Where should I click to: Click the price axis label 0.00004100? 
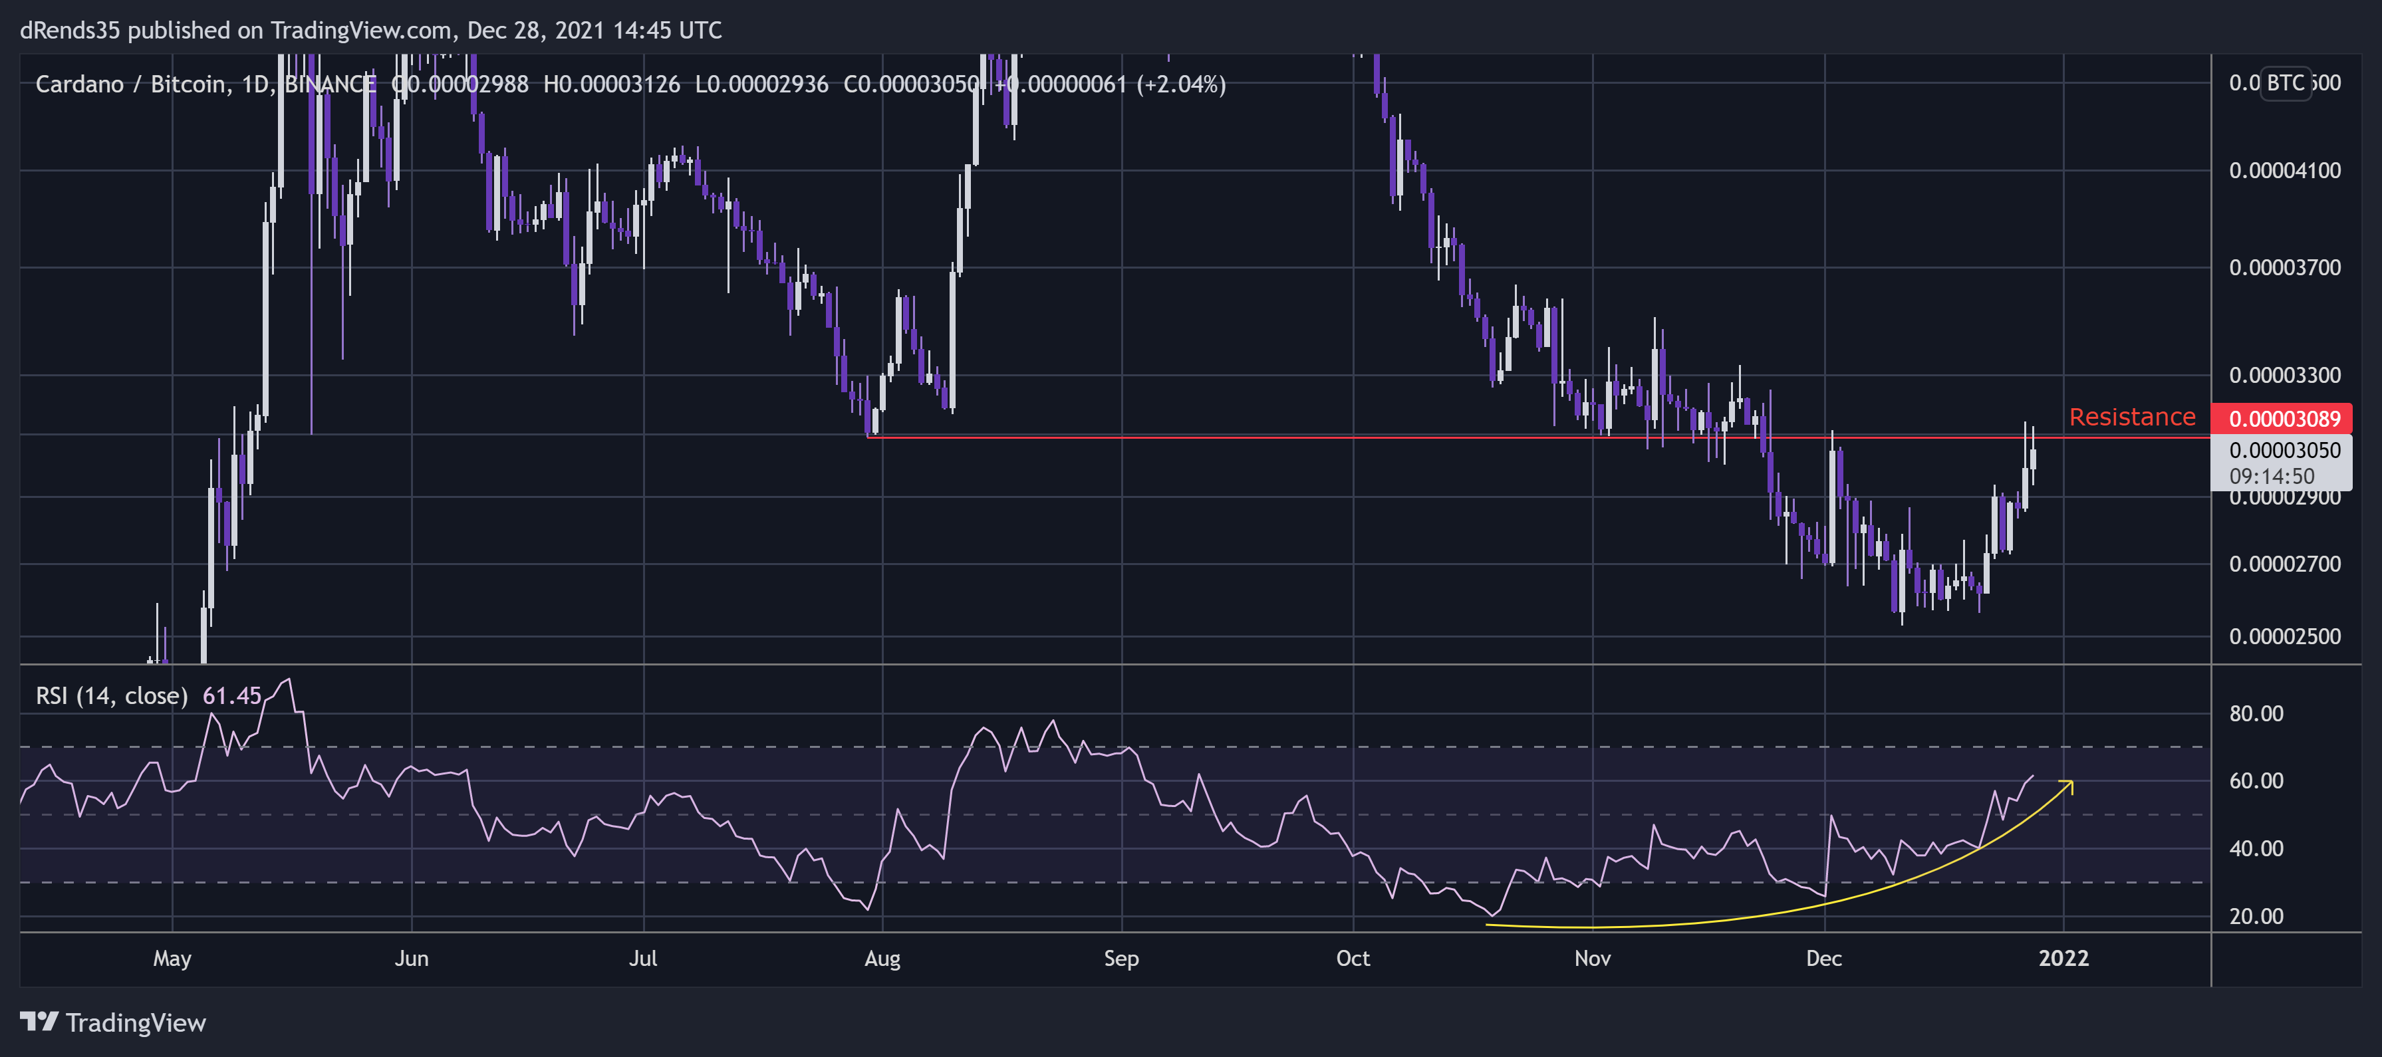pos(2284,170)
